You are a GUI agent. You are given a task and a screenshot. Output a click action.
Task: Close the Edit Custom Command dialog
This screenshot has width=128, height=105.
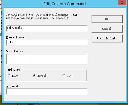tap(122, 3)
